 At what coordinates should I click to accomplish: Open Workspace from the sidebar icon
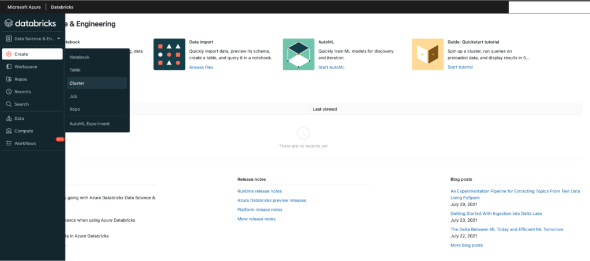[9, 67]
